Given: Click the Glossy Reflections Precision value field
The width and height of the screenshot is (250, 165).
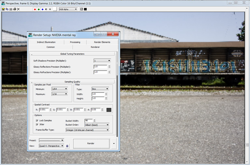Looking at the screenshot, I should 100,67.
